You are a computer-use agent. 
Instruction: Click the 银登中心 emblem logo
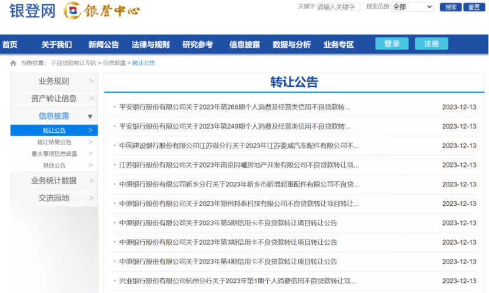coord(102,10)
